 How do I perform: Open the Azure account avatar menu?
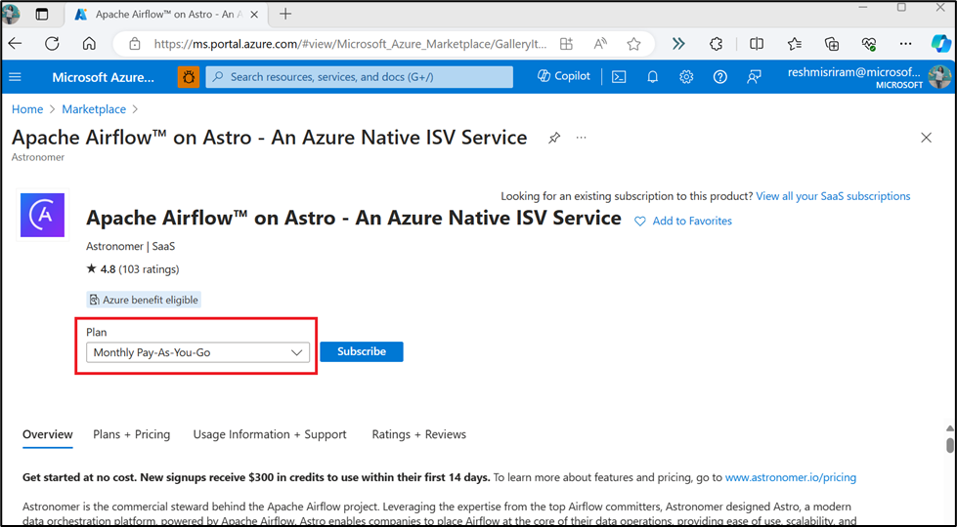point(939,77)
